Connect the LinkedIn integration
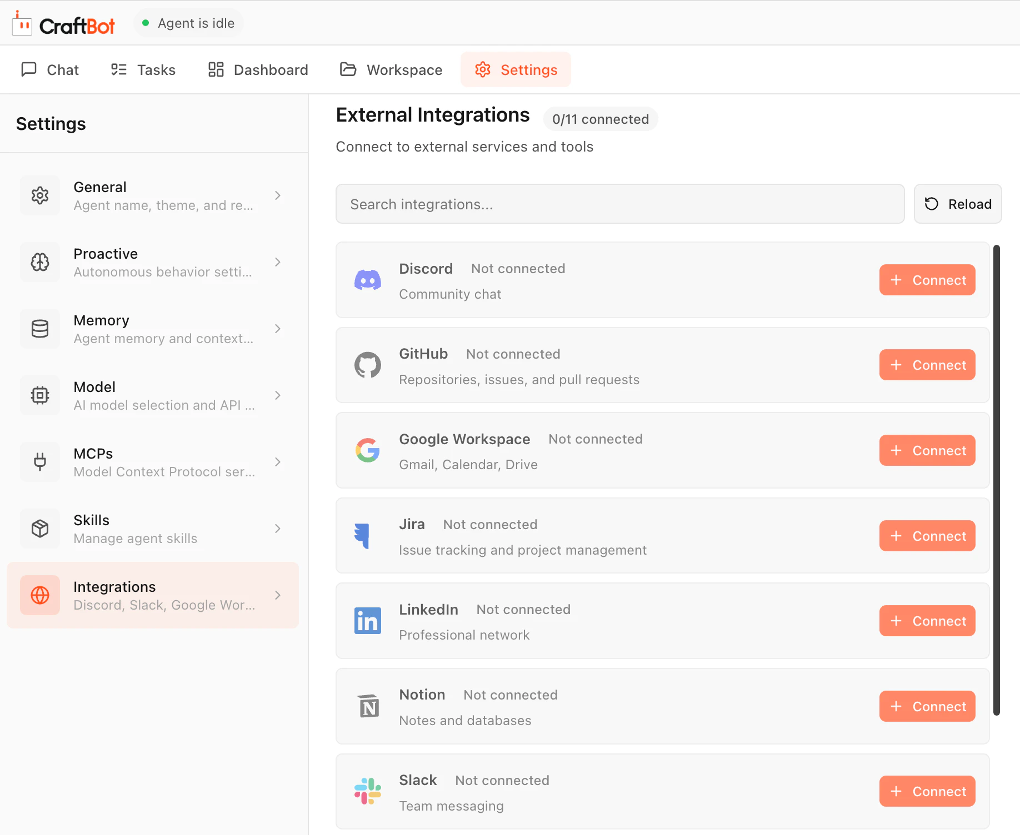The width and height of the screenshot is (1020, 835). 927,621
